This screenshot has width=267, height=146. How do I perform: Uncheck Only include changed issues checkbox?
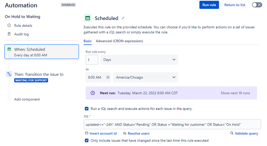(x=87, y=140)
